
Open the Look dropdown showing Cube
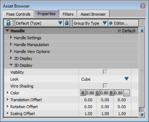click(105, 79)
